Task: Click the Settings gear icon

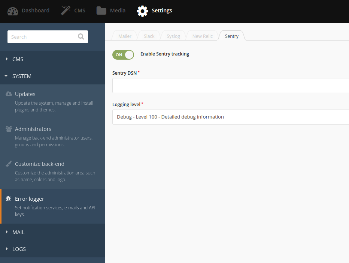Action: (142, 11)
